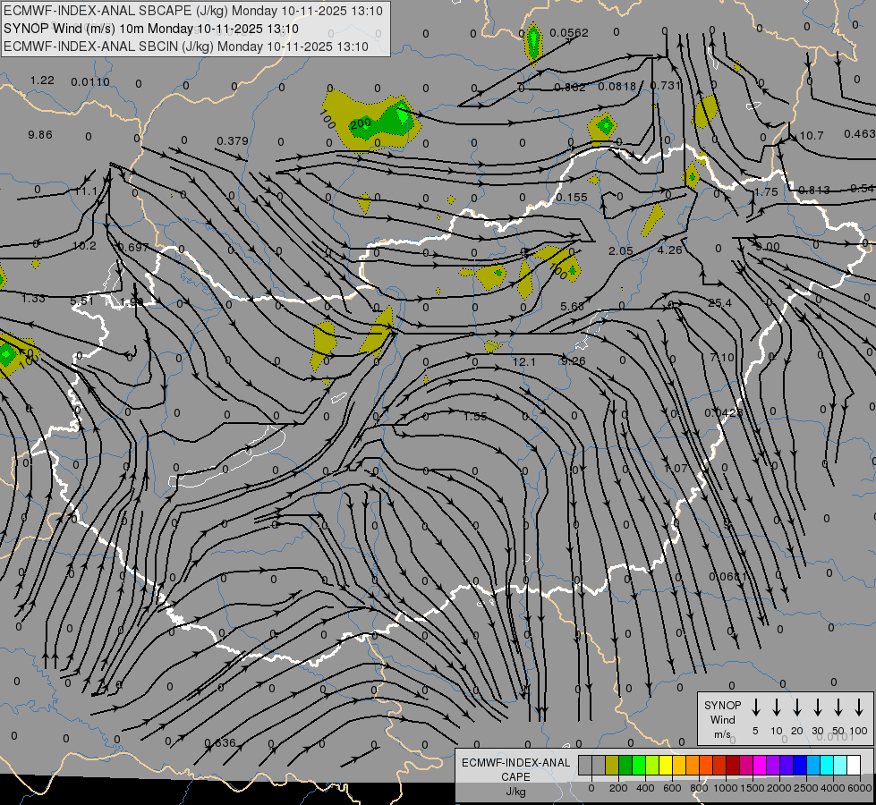Click the 1000 tick label on colorbar
Viewport: 876px width, 805px height.
coord(725,788)
